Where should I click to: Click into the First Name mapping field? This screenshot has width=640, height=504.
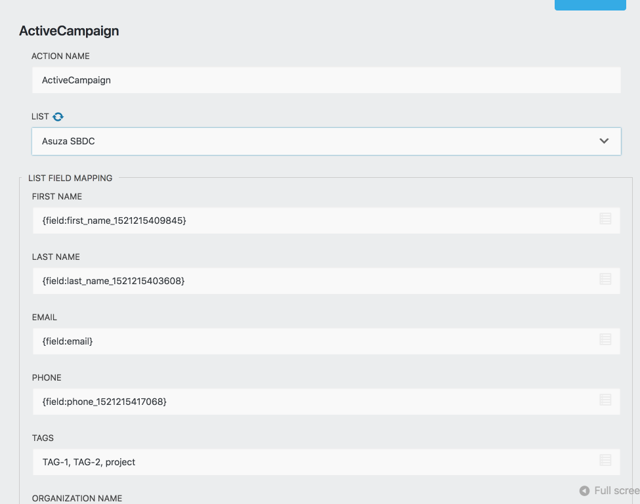[x=315, y=220]
